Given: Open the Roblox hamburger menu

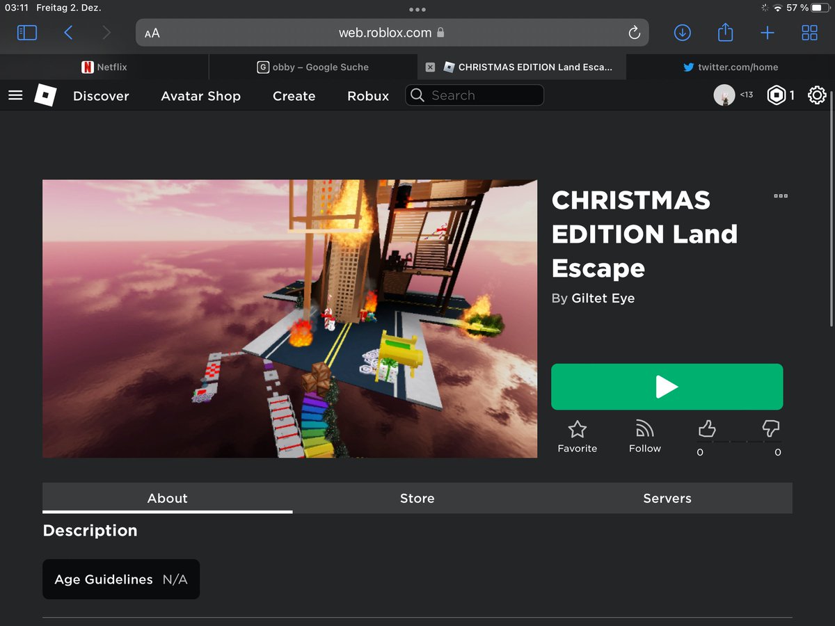Looking at the screenshot, I should click(x=15, y=95).
